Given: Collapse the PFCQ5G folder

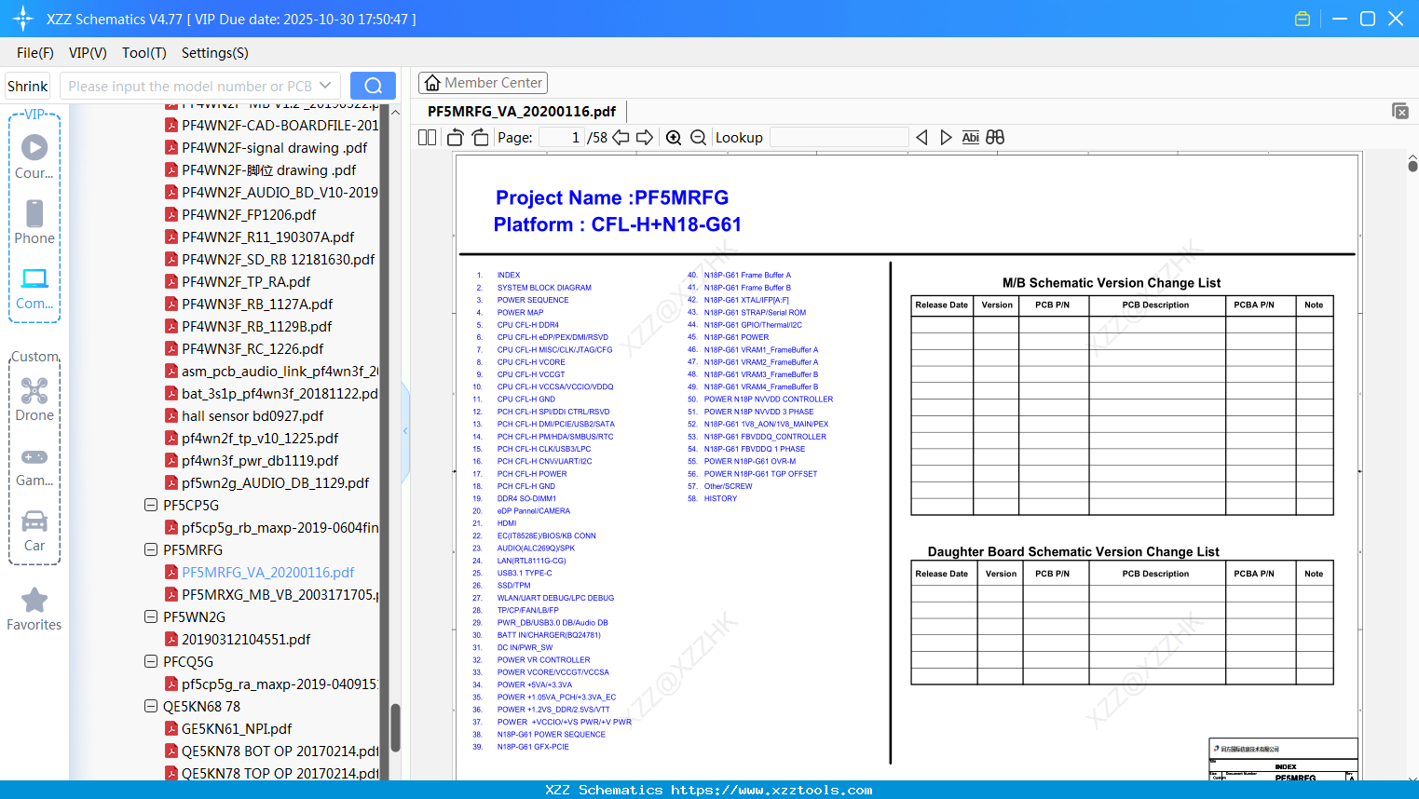Looking at the screenshot, I should pyautogui.click(x=151, y=661).
